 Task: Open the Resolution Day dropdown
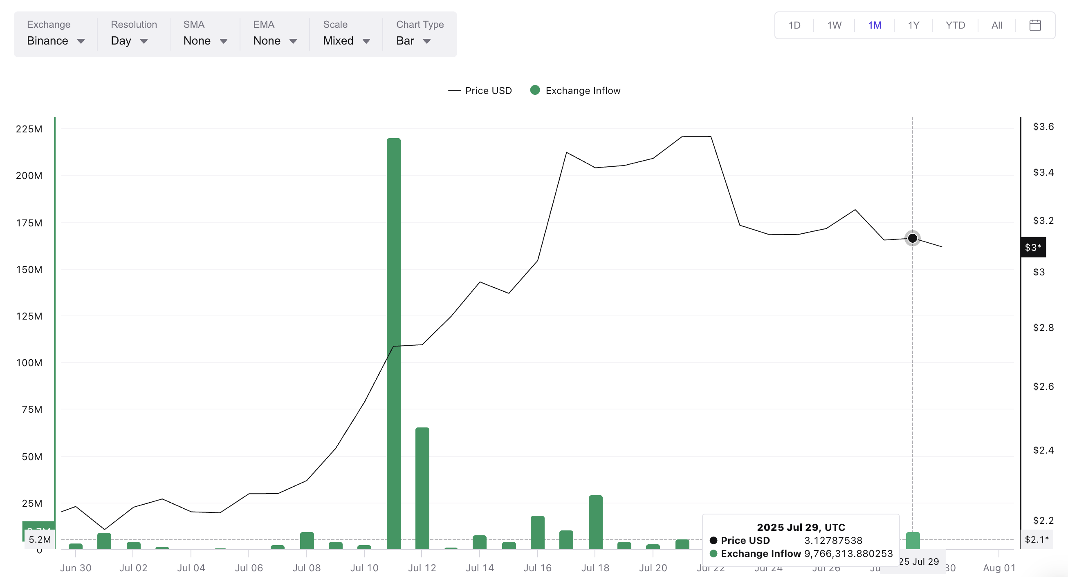point(121,40)
